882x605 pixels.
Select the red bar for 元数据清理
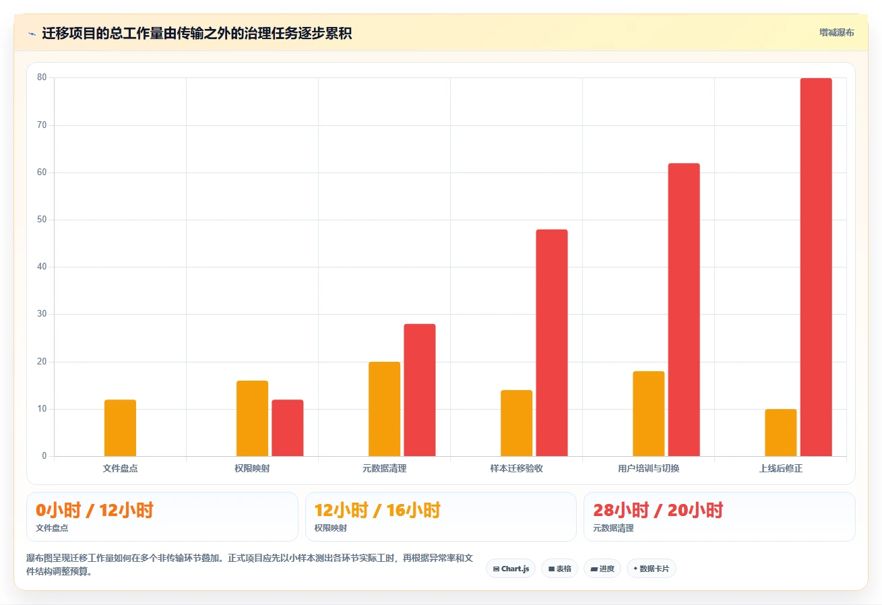click(420, 390)
